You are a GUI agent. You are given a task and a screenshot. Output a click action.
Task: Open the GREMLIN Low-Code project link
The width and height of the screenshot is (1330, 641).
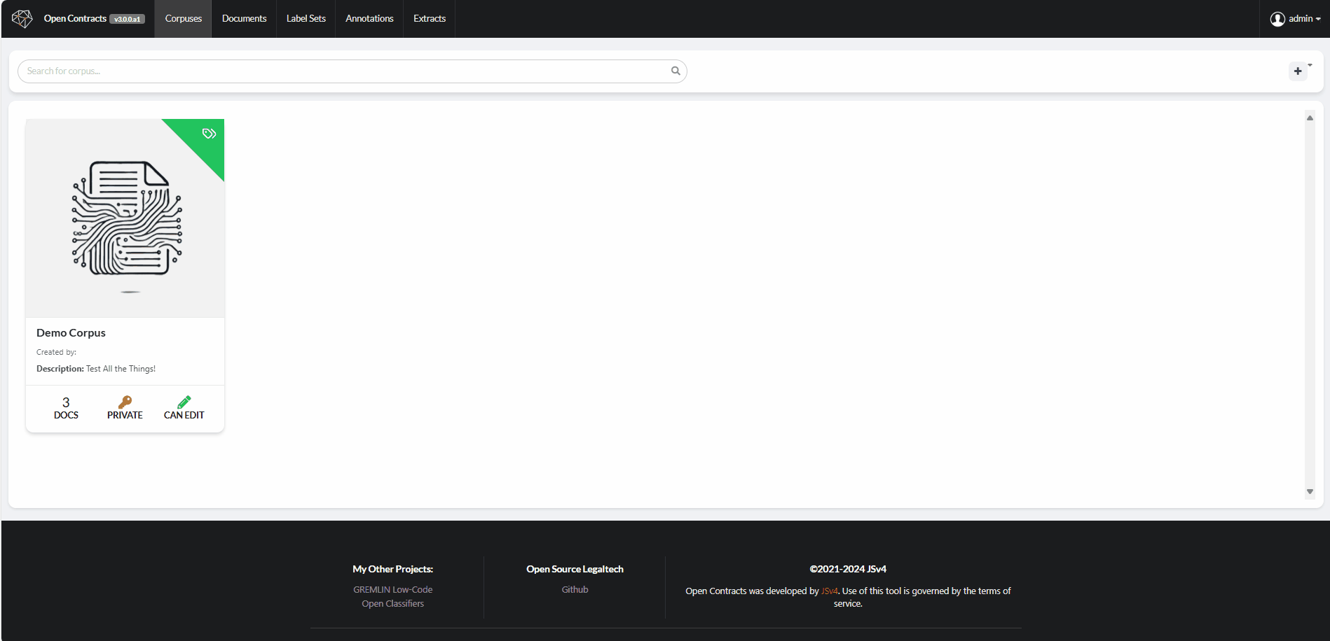(392, 589)
